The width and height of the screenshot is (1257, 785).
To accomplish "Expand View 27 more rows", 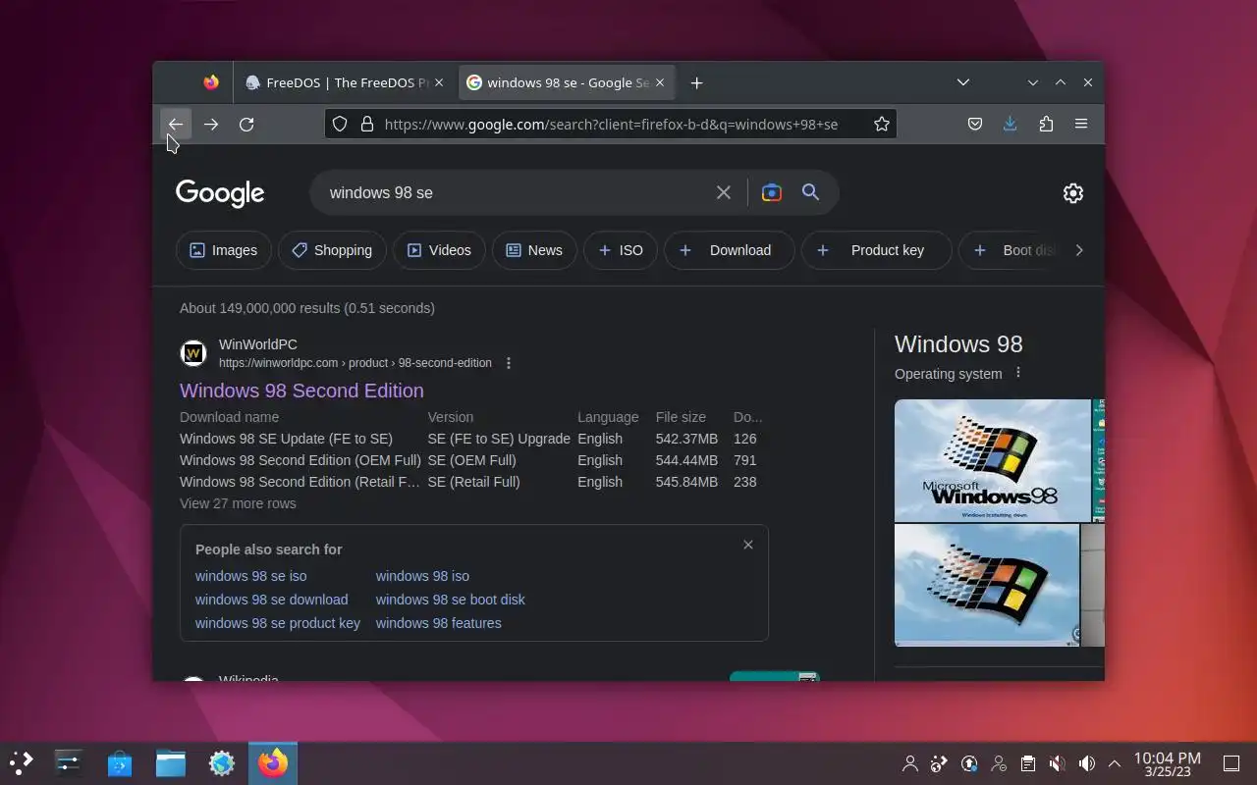I will (238, 503).
